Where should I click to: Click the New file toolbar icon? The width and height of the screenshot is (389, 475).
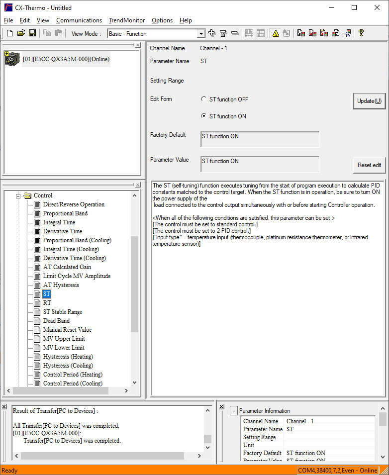[x=9, y=33]
